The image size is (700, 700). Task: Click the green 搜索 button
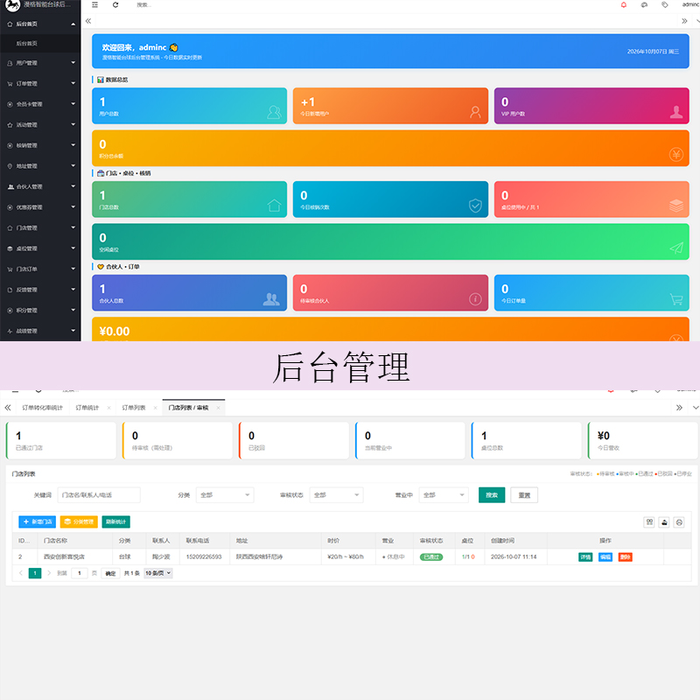pyautogui.click(x=492, y=495)
